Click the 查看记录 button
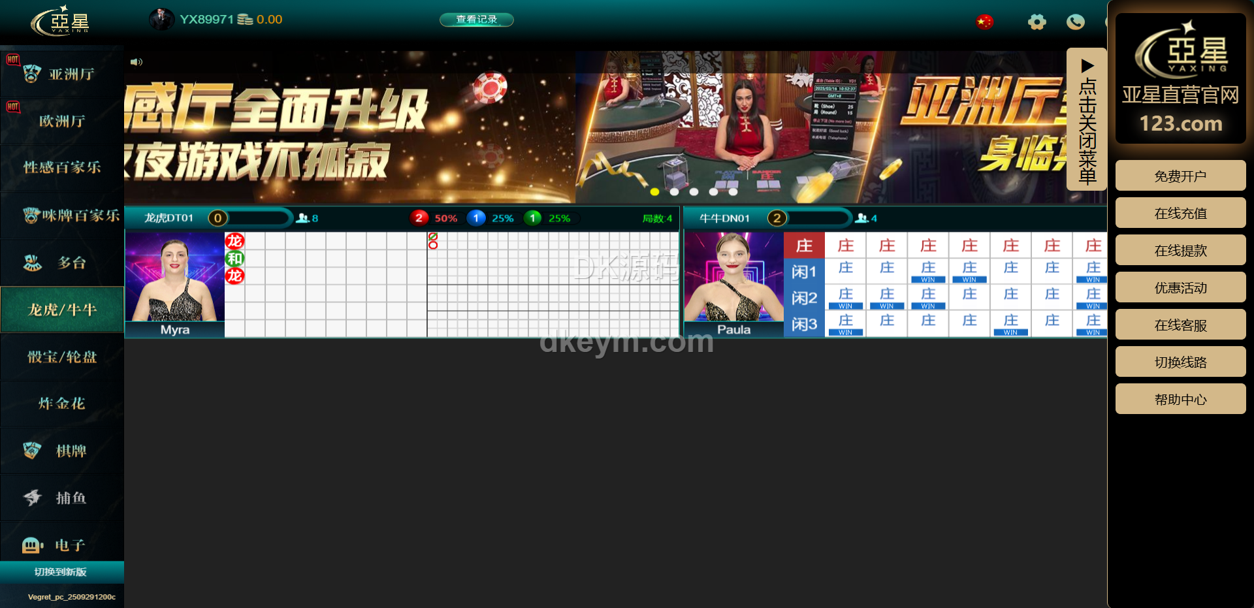The image size is (1254, 608). (x=476, y=20)
